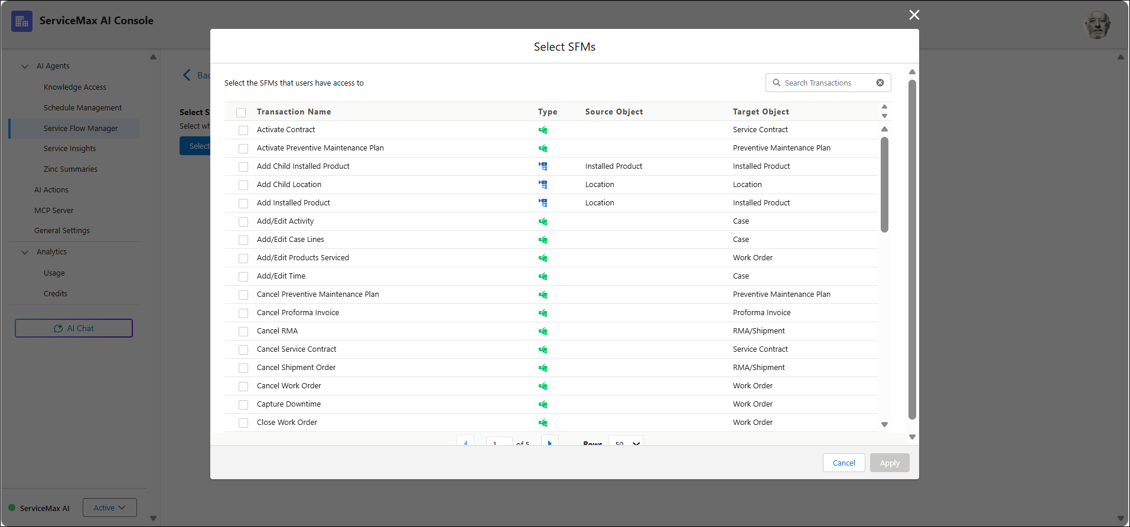The height and width of the screenshot is (527, 1130).
Task: Open the user profile avatar
Action: [1098, 25]
